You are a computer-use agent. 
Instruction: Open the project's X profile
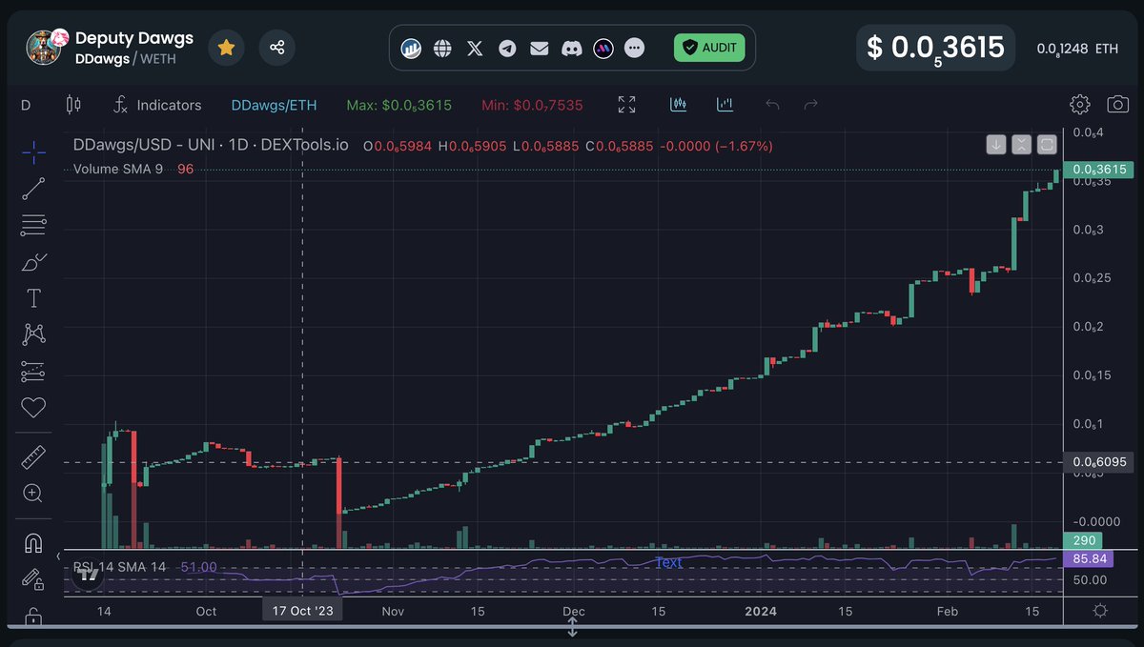point(474,47)
